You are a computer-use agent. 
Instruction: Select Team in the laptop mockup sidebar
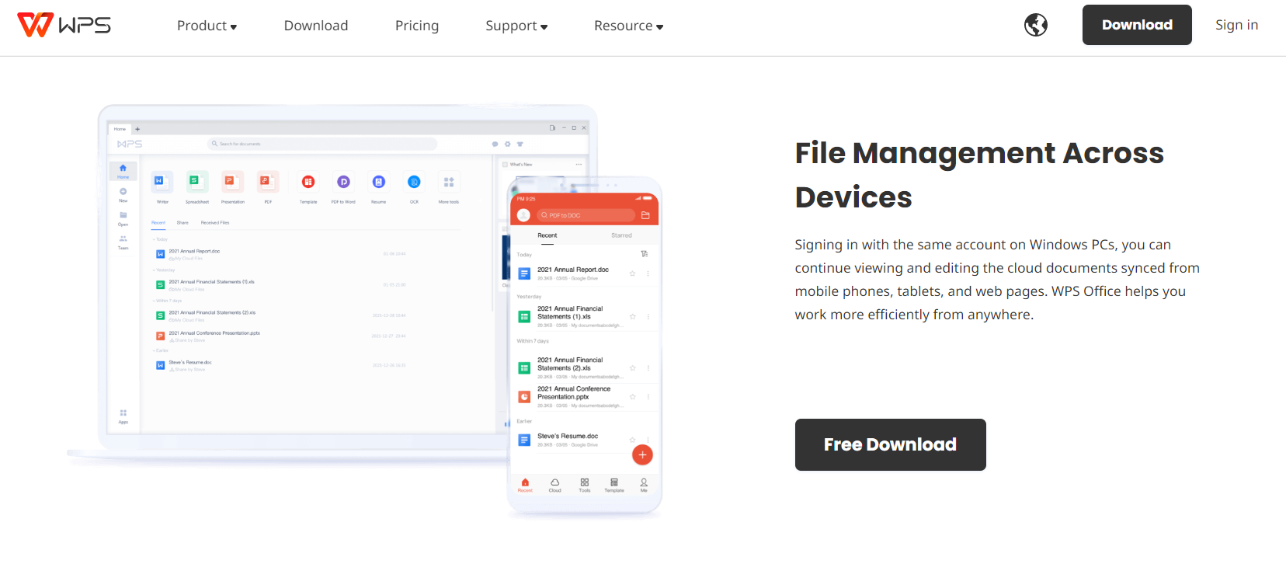click(123, 242)
